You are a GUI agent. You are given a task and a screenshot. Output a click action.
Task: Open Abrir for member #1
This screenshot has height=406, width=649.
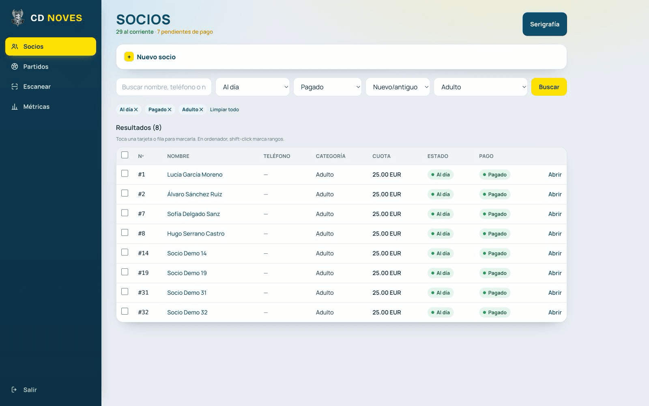(x=555, y=175)
